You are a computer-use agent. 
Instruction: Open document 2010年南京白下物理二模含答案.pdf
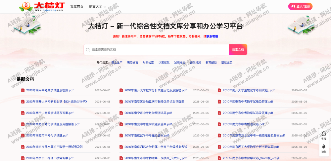point(50,158)
